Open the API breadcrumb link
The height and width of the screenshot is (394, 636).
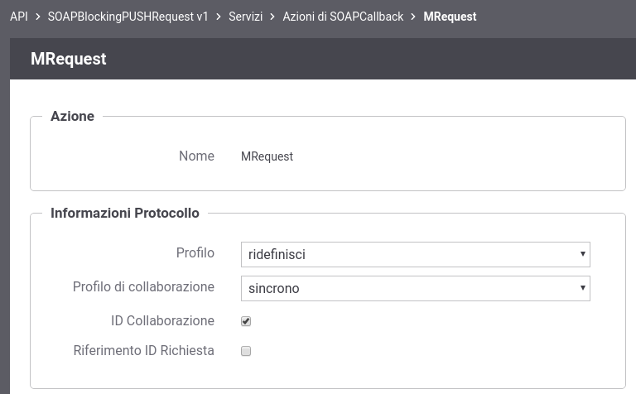(x=19, y=17)
